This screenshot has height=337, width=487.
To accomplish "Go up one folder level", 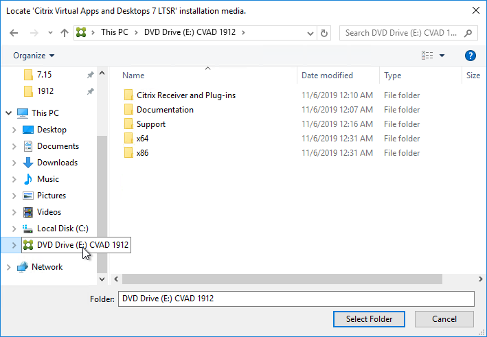I will coord(65,33).
